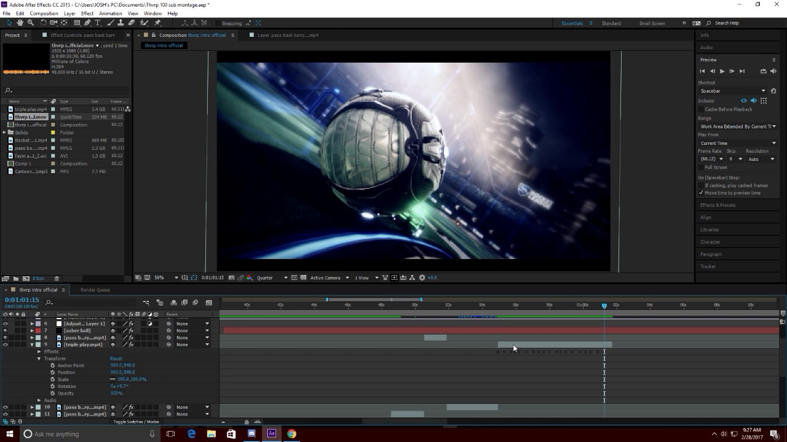
Task: Enable the Full Screen checkbox
Action: pyautogui.click(x=701, y=167)
